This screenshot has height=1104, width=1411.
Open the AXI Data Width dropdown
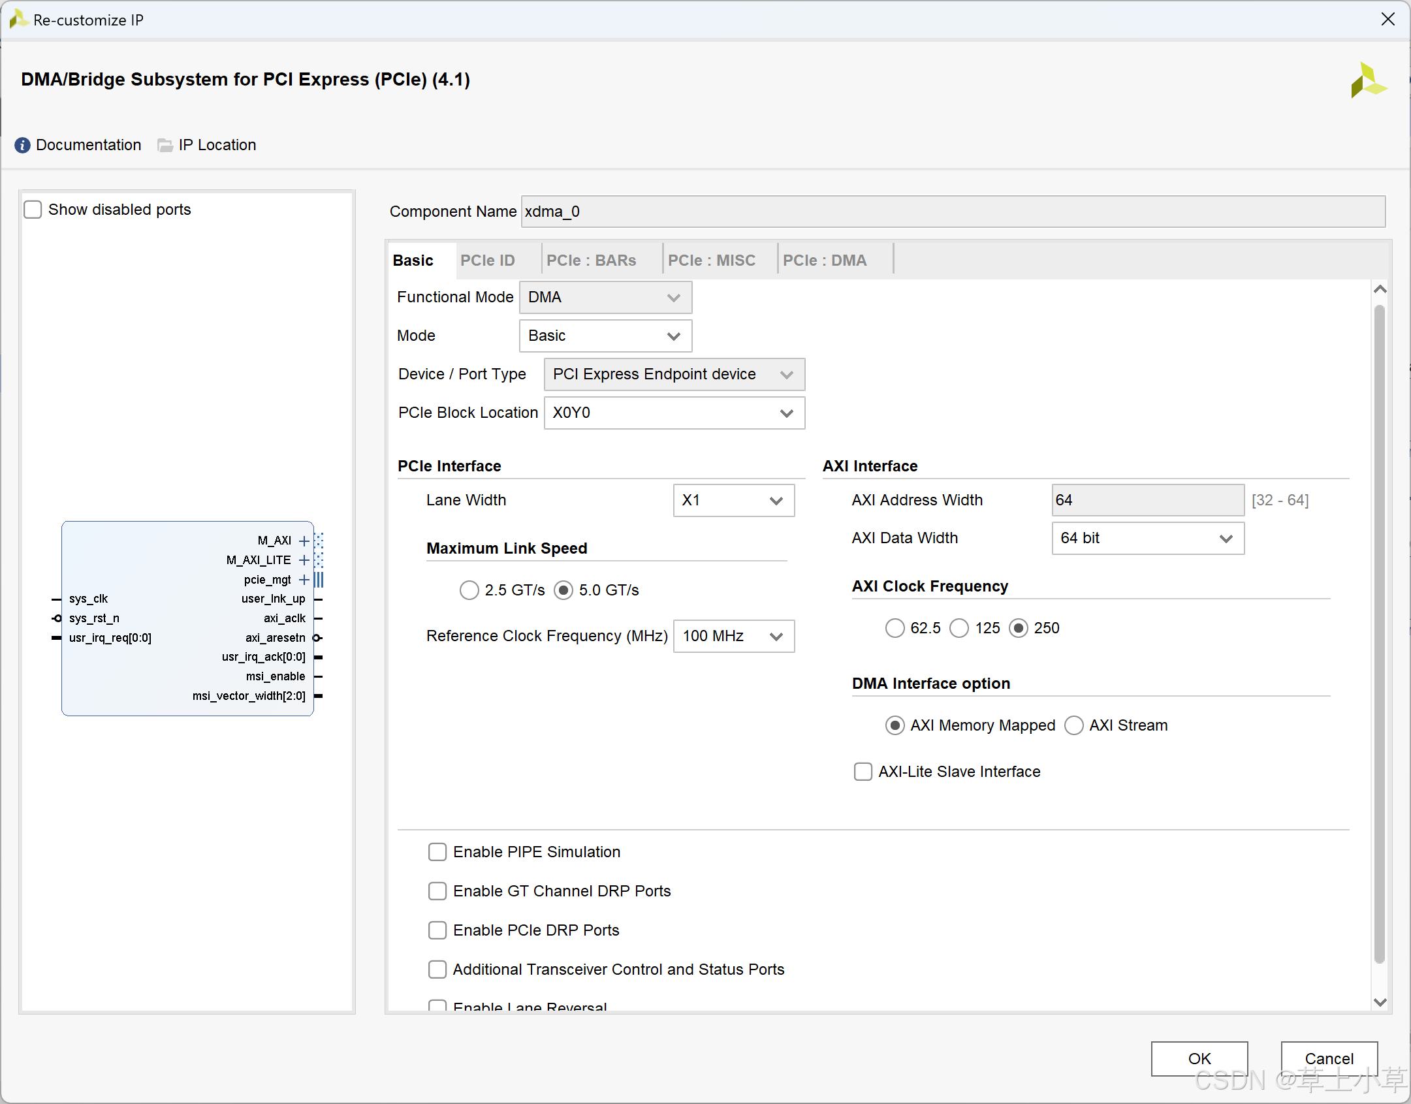pos(1147,539)
